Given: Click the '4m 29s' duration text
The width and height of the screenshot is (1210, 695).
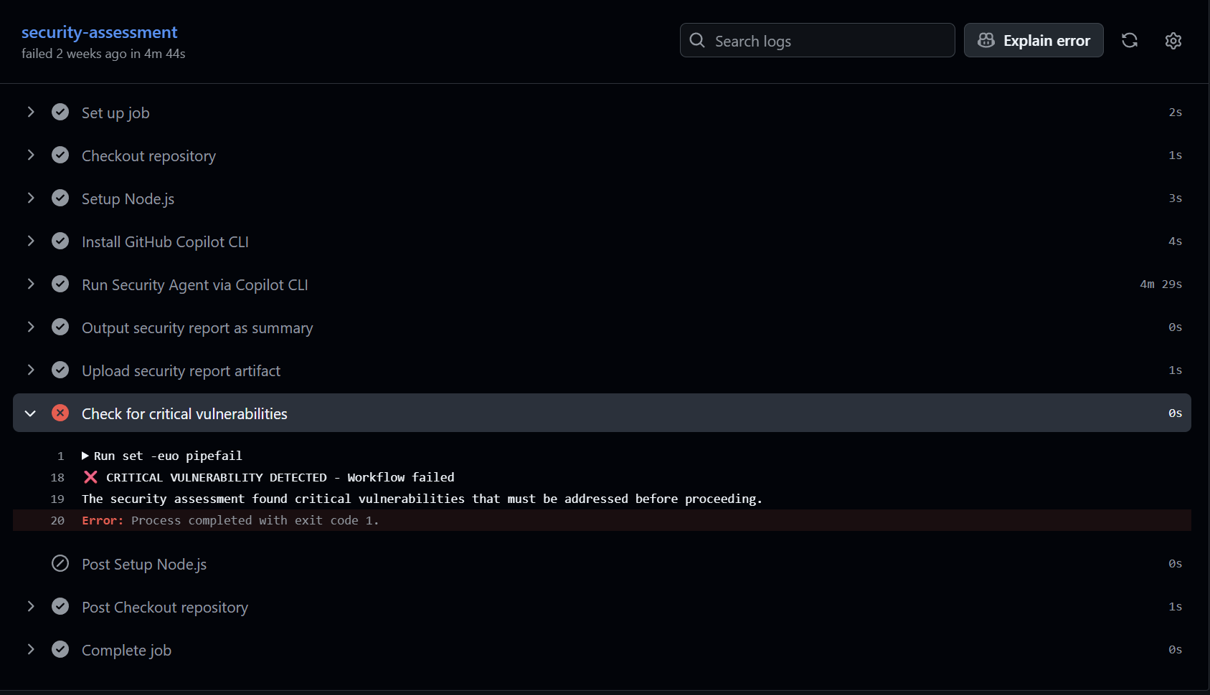Looking at the screenshot, I should click(1161, 284).
